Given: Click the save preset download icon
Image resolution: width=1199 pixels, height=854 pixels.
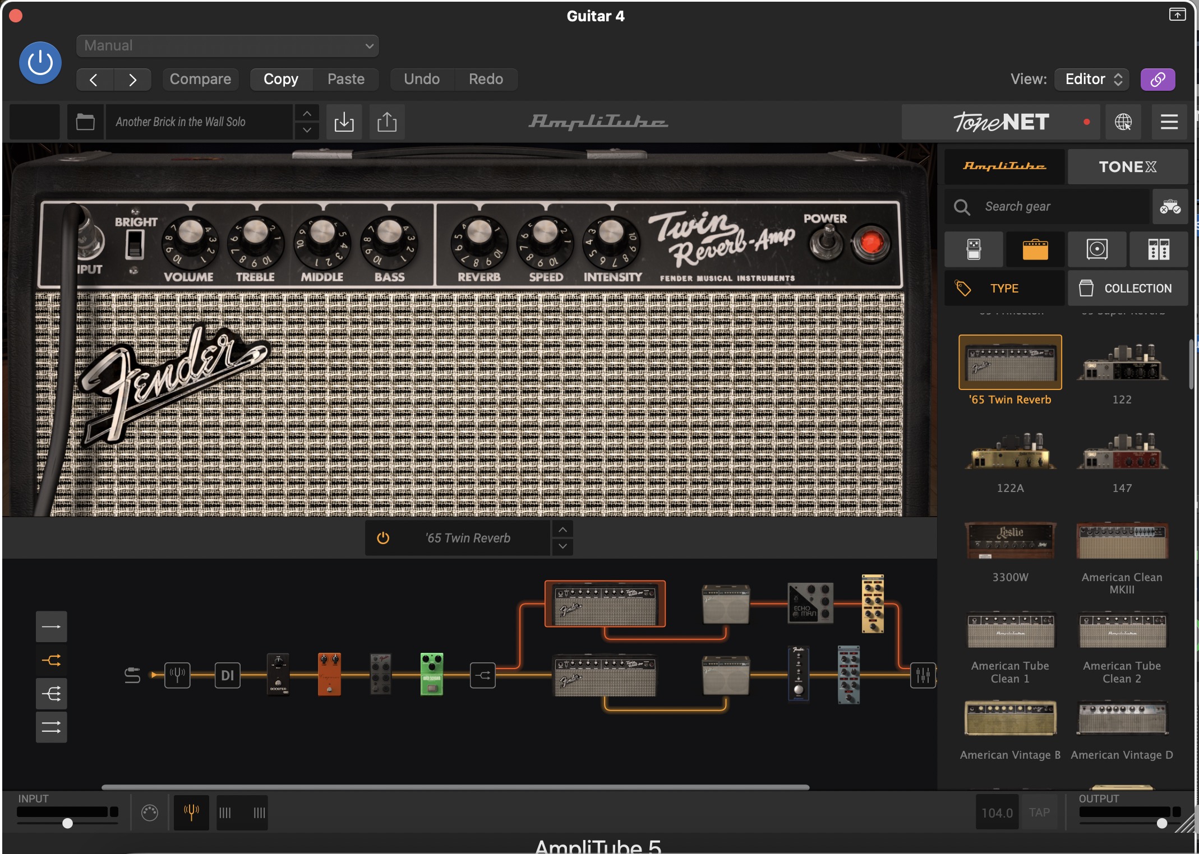Looking at the screenshot, I should [x=344, y=122].
